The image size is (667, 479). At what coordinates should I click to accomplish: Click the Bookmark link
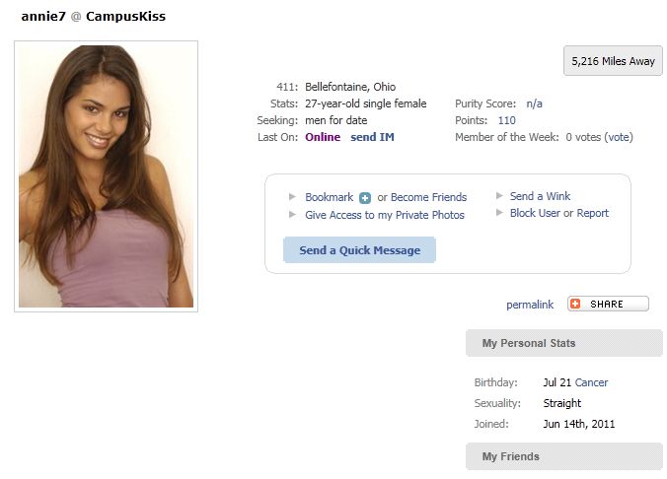pyautogui.click(x=330, y=197)
